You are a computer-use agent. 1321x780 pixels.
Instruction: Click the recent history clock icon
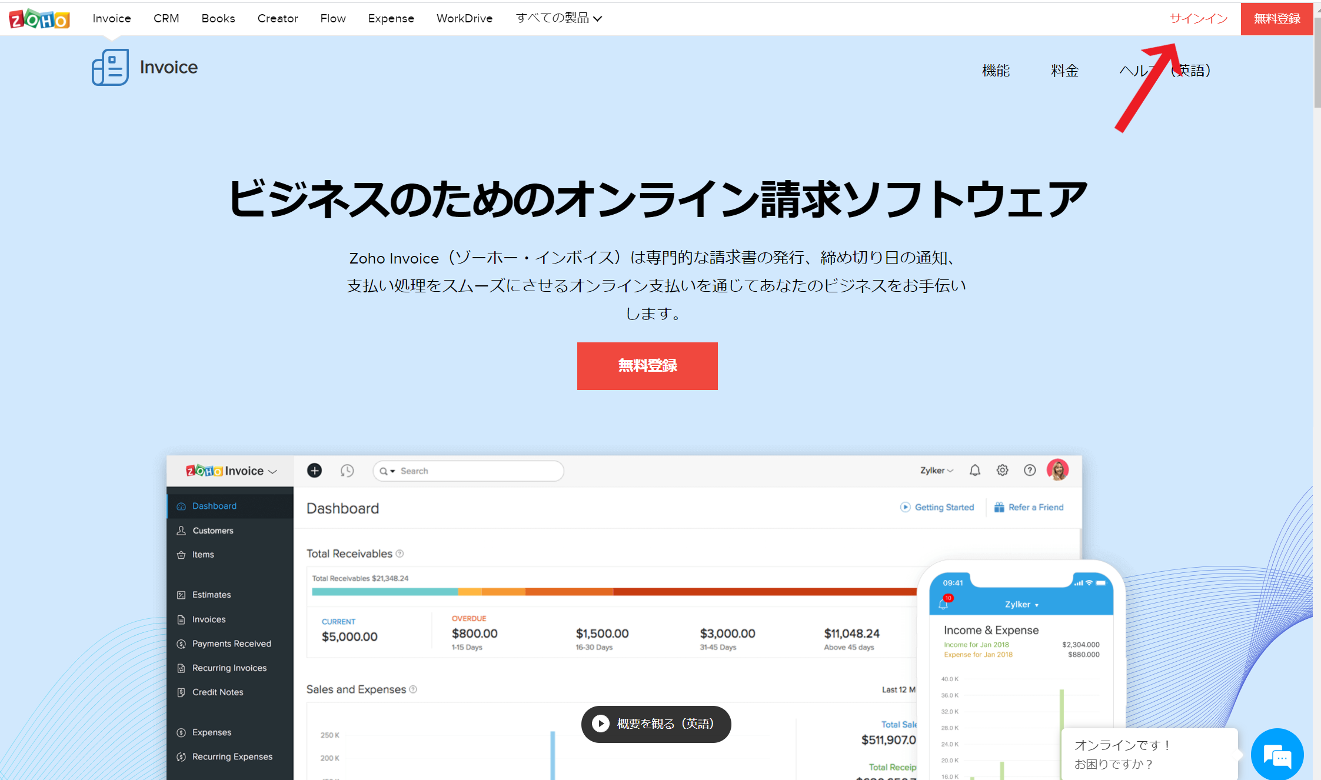tap(347, 471)
